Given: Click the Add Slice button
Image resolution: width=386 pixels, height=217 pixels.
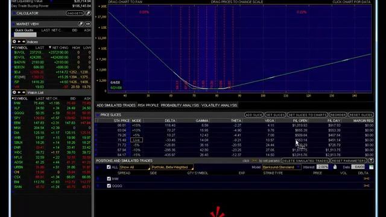Looking at the screenshot, I should pyautogui.click(x=254, y=115).
